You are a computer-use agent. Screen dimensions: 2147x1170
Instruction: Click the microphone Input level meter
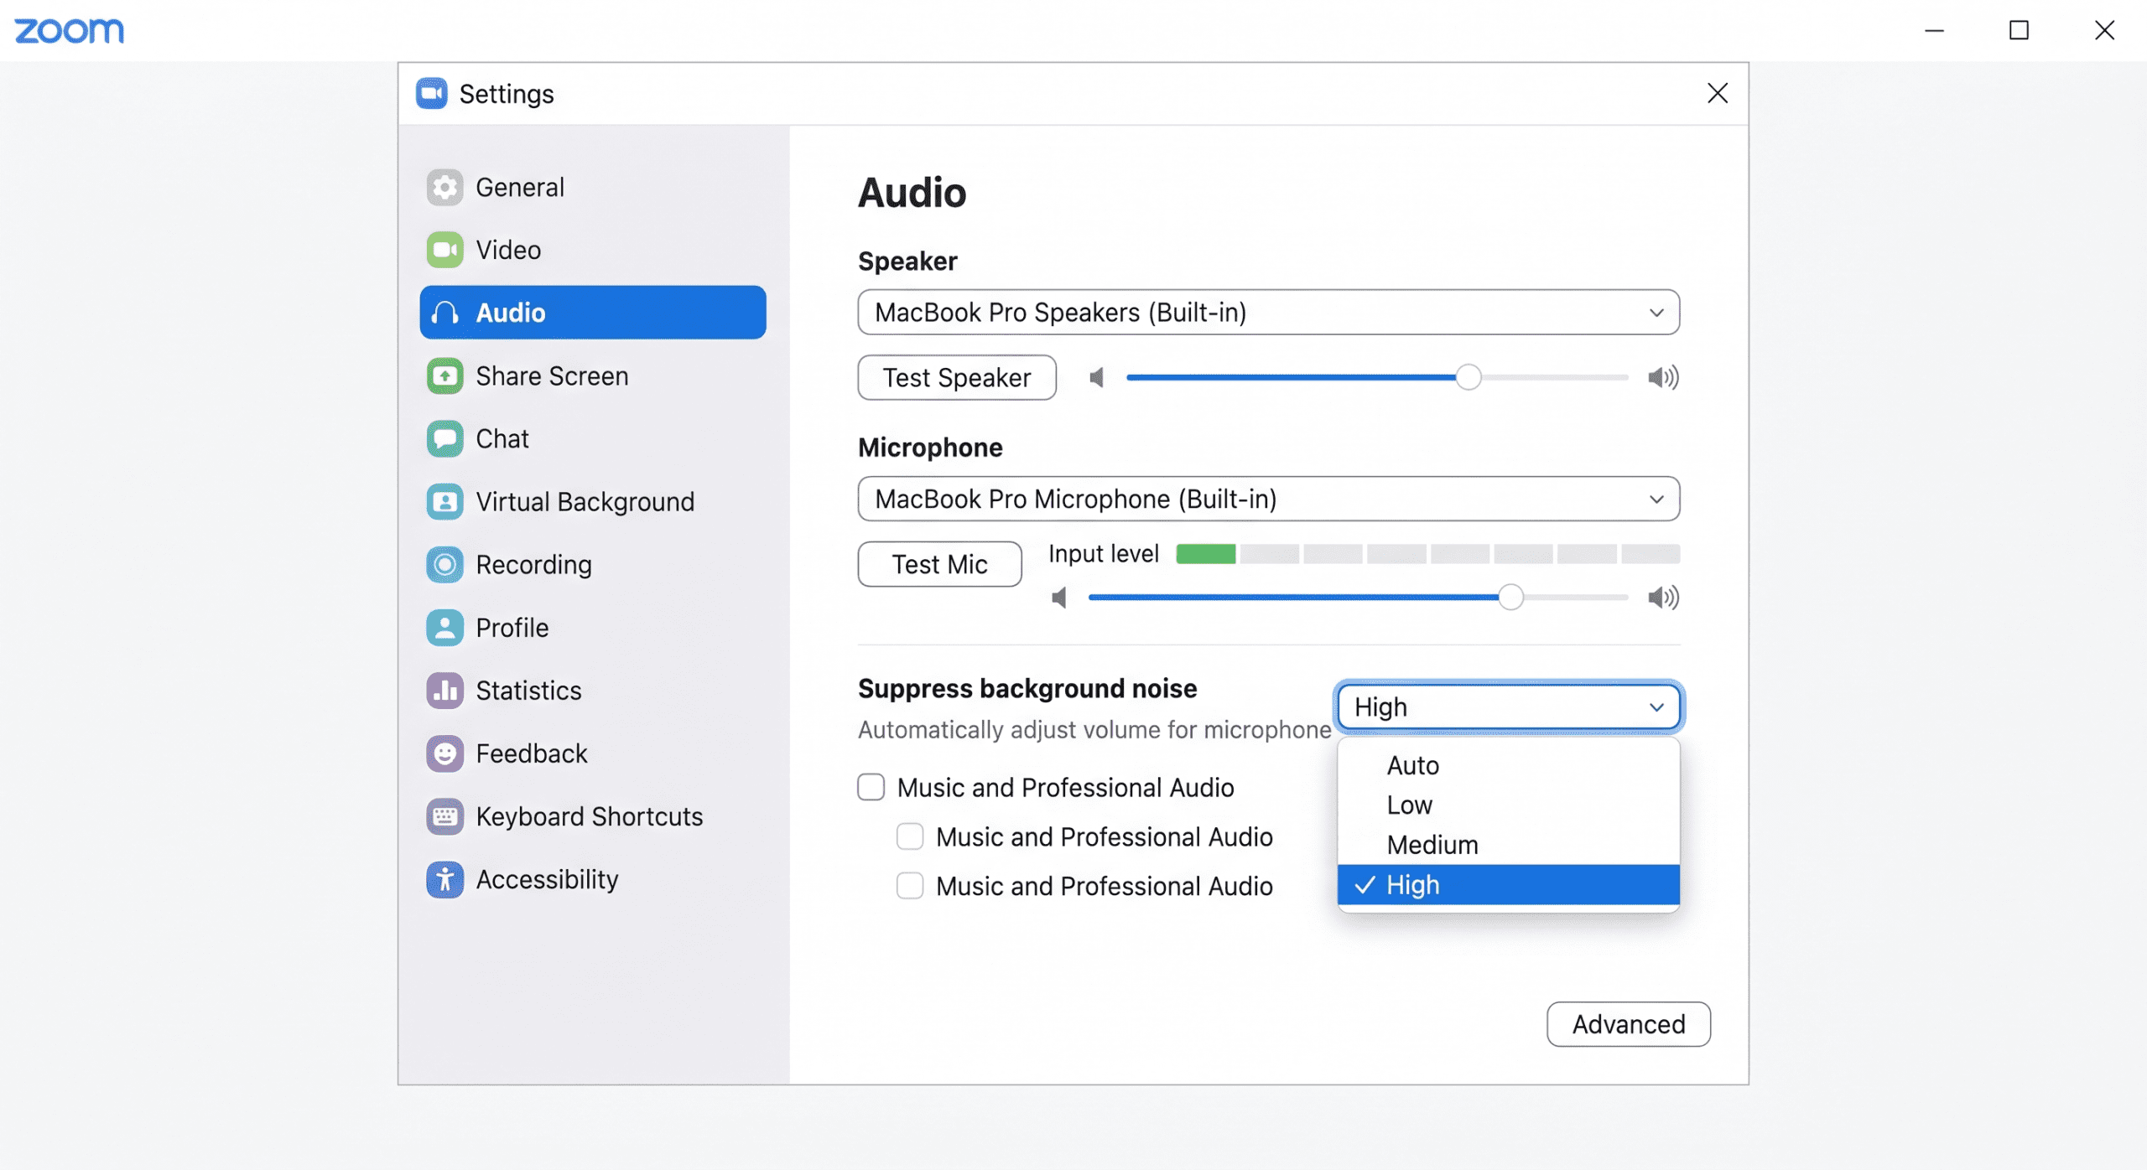tap(1427, 554)
